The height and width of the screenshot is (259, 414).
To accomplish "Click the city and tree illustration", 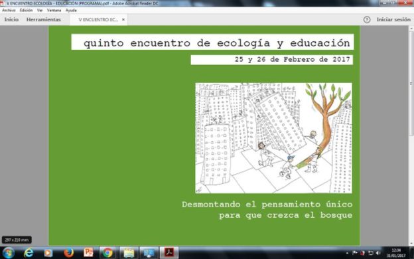I will (x=273, y=138).
